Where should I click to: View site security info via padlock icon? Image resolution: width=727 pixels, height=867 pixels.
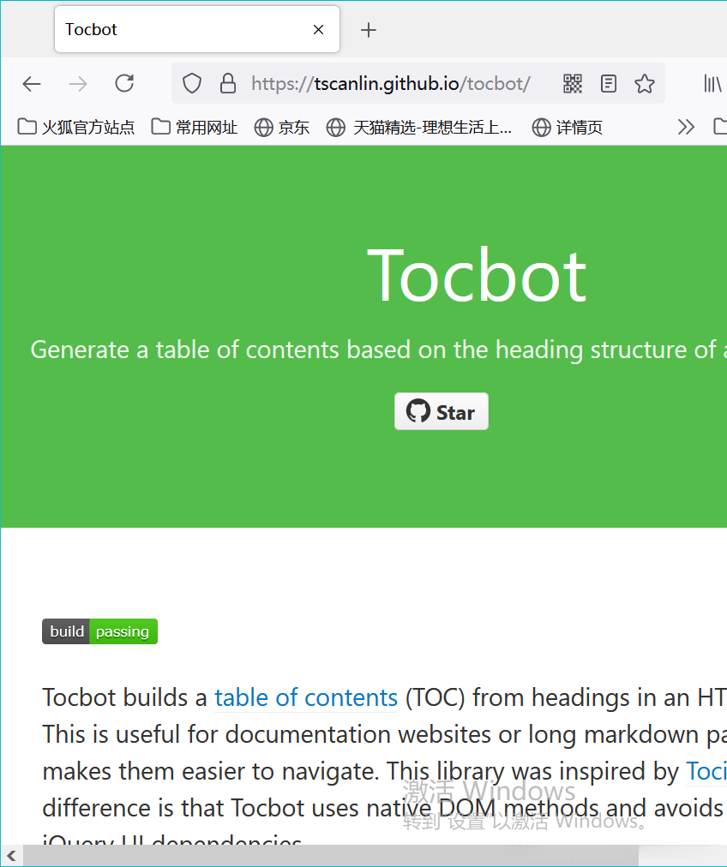pos(228,84)
